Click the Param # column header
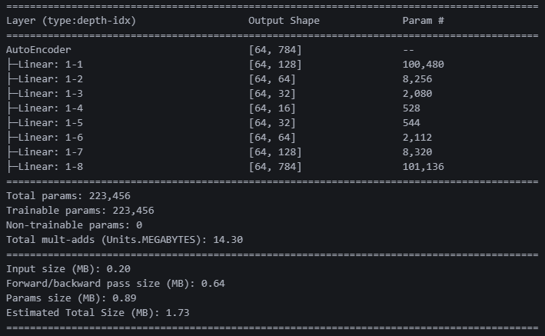 pyautogui.click(x=423, y=21)
